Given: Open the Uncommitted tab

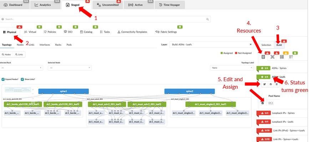Looking at the screenshot, I should (x=108, y=5).
